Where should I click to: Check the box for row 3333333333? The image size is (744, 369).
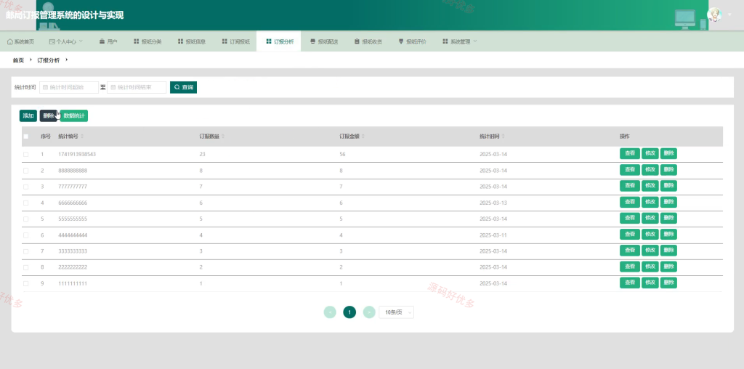(x=26, y=251)
